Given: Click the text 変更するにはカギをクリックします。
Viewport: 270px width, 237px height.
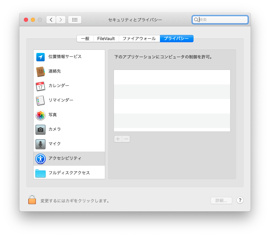Looking at the screenshot, I should click(x=75, y=201).
